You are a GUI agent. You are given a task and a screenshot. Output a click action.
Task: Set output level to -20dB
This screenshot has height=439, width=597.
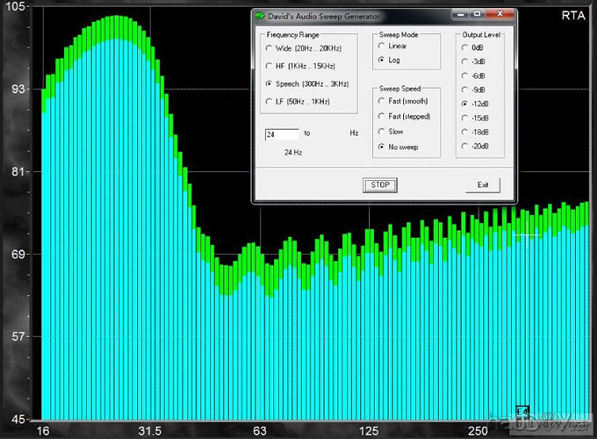[464, 146]
